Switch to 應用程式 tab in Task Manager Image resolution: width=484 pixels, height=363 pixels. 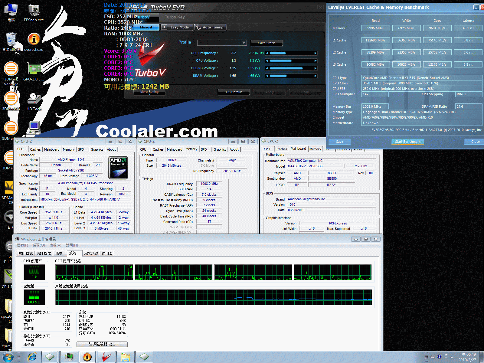click(x=25, y=254)
